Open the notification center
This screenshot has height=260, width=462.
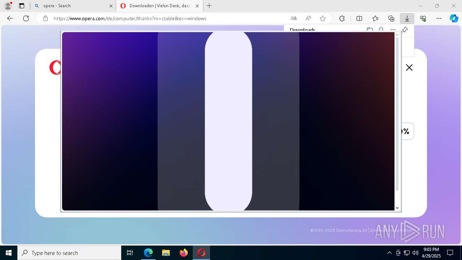point(450,253)
